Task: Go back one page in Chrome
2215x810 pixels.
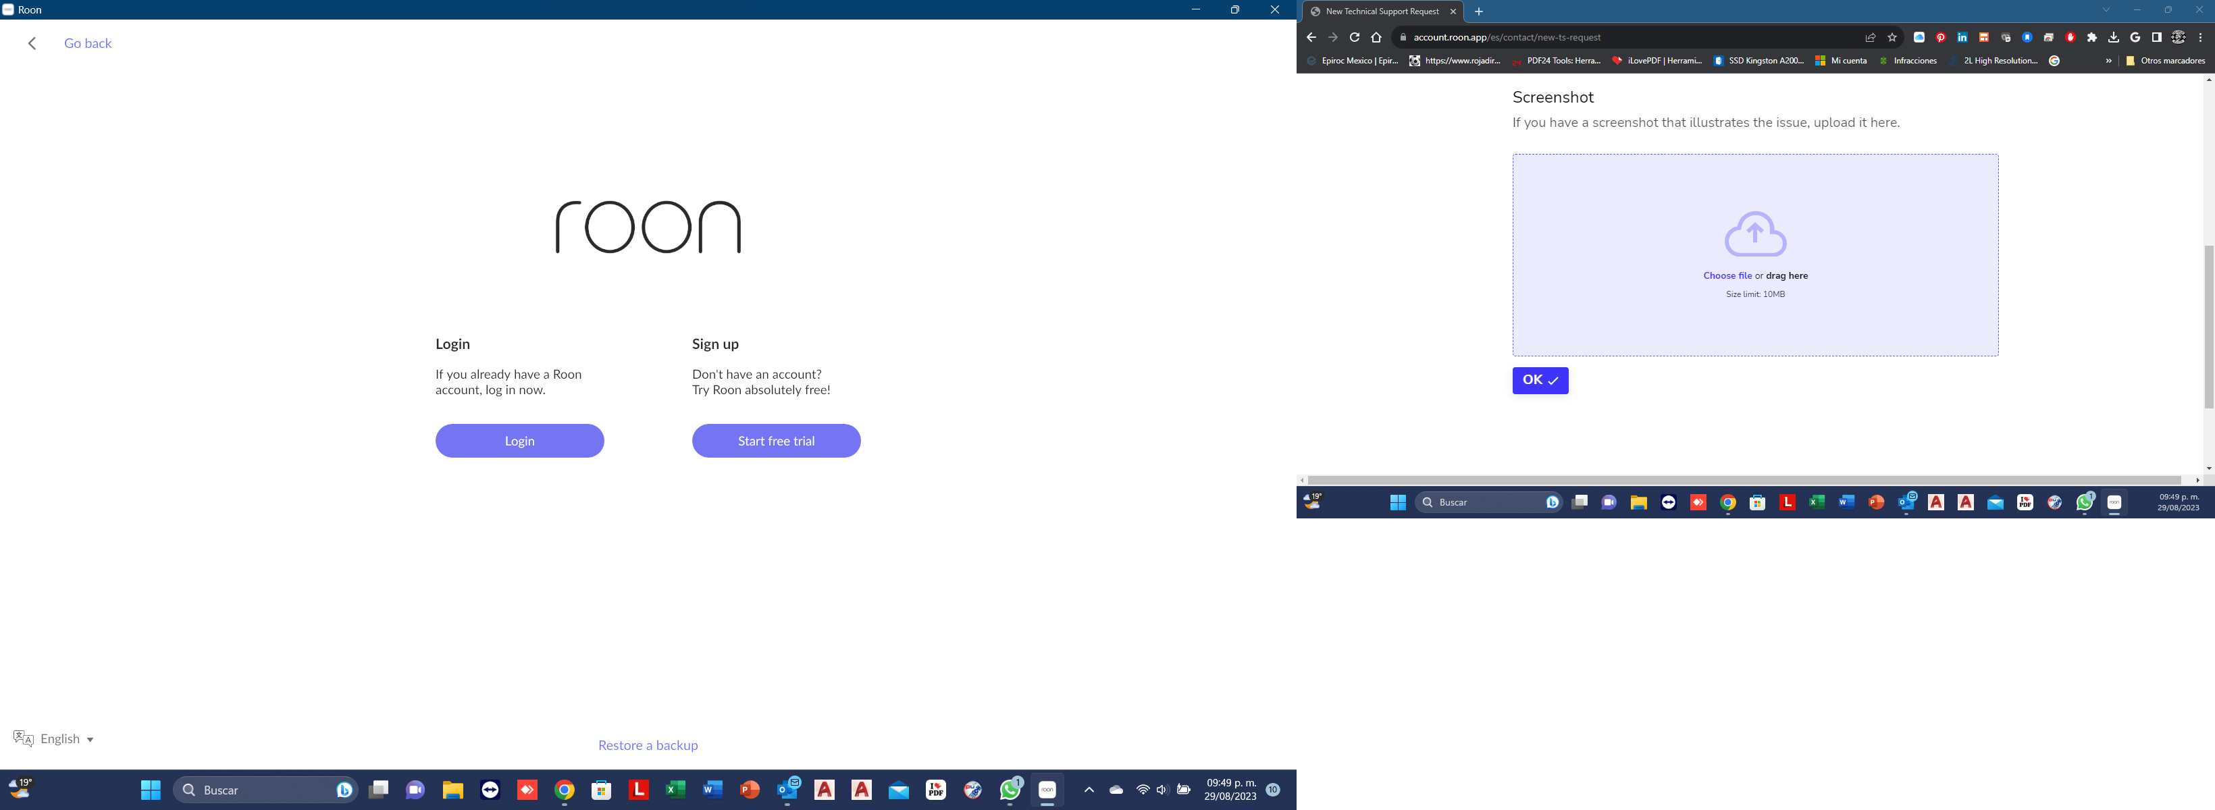Action: click(1311, 37)
